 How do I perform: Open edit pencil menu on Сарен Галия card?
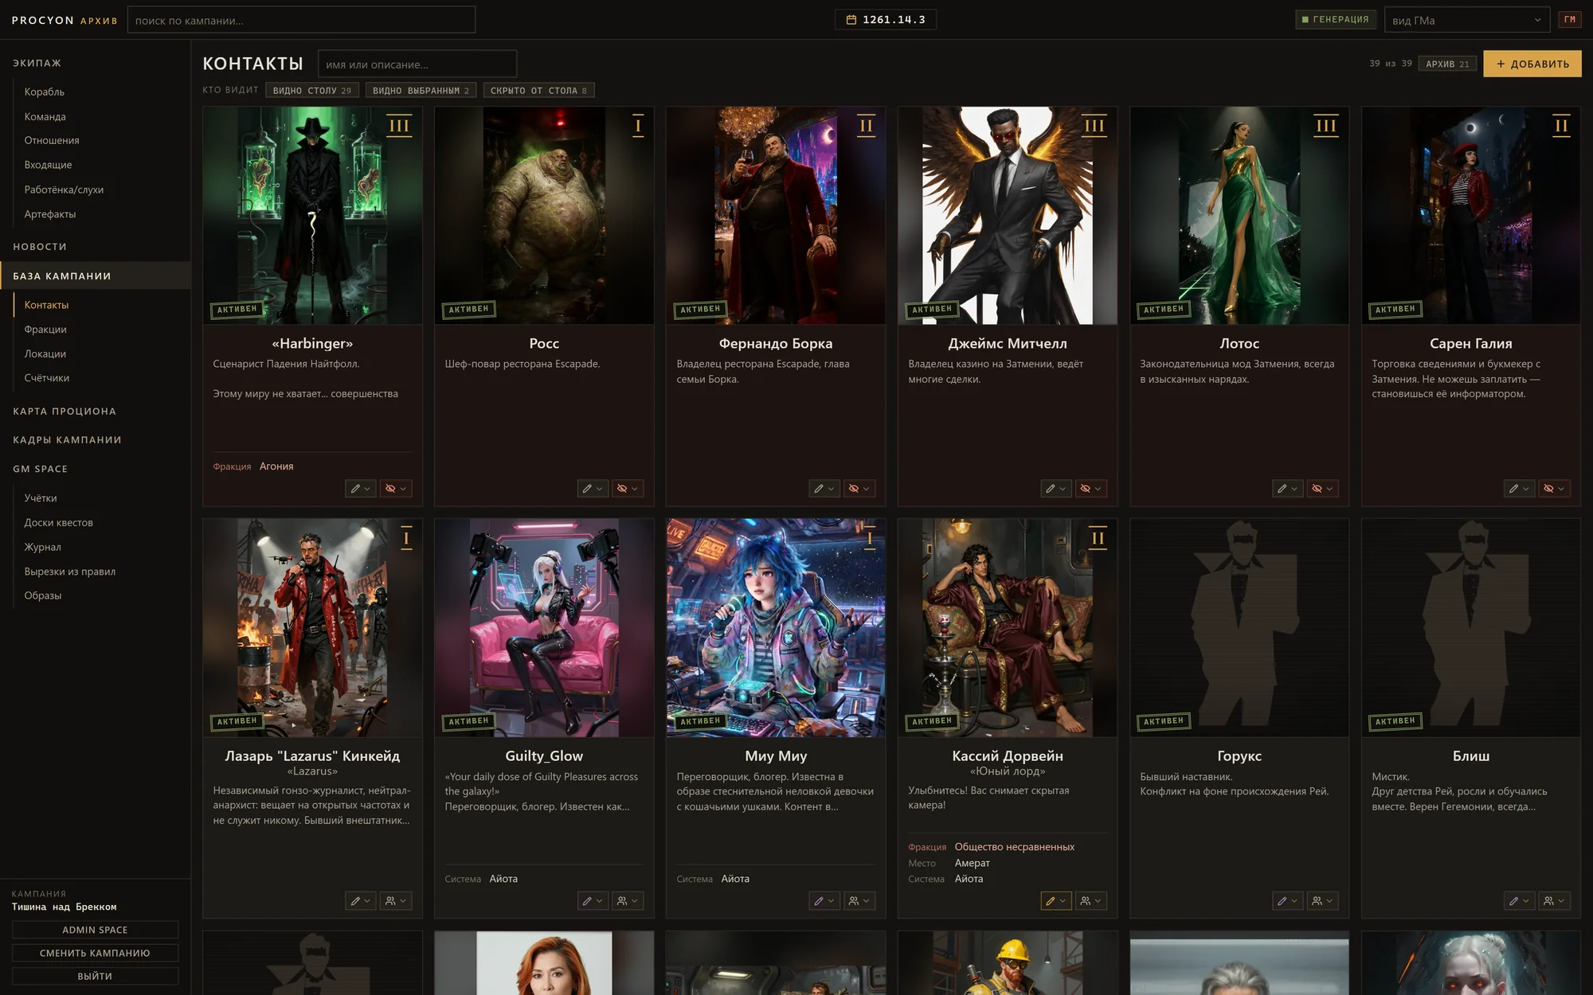tap(1520, 489)
